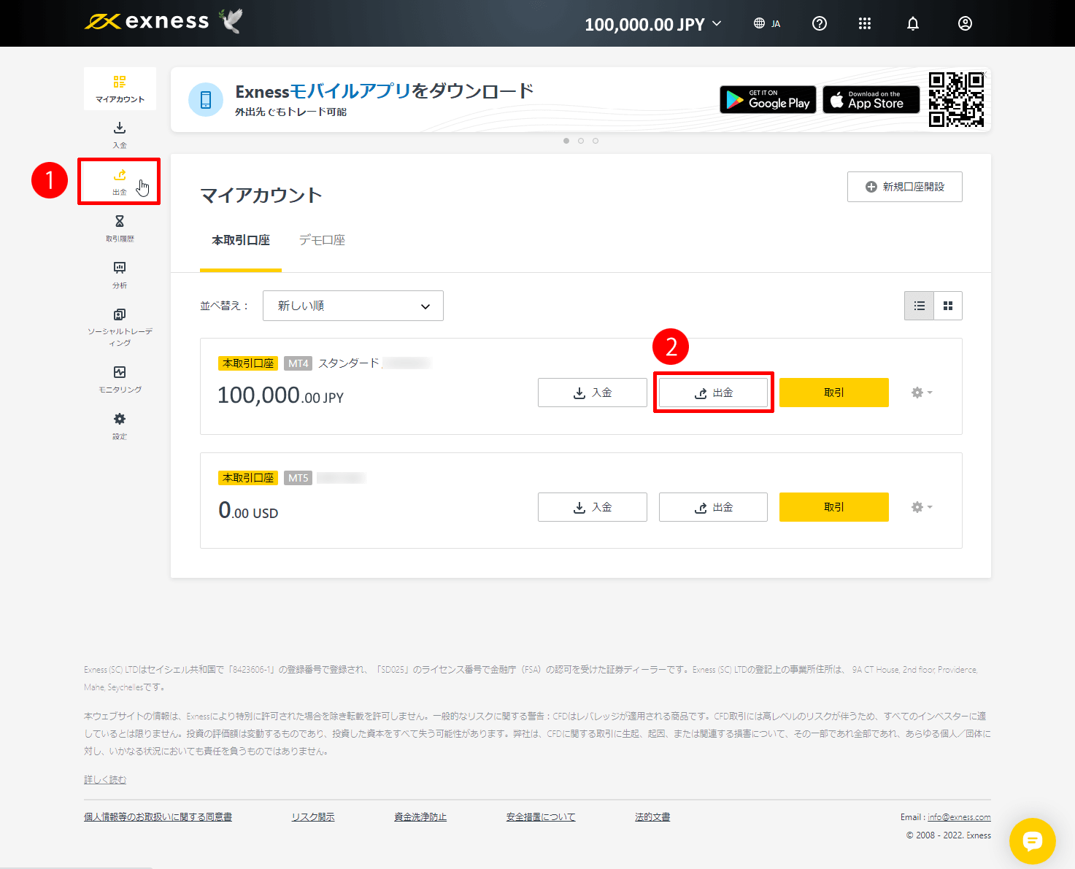1075x869 pixels.
Task: Open the apps grid icon next to notifications
Action: (x=865, y=23)
